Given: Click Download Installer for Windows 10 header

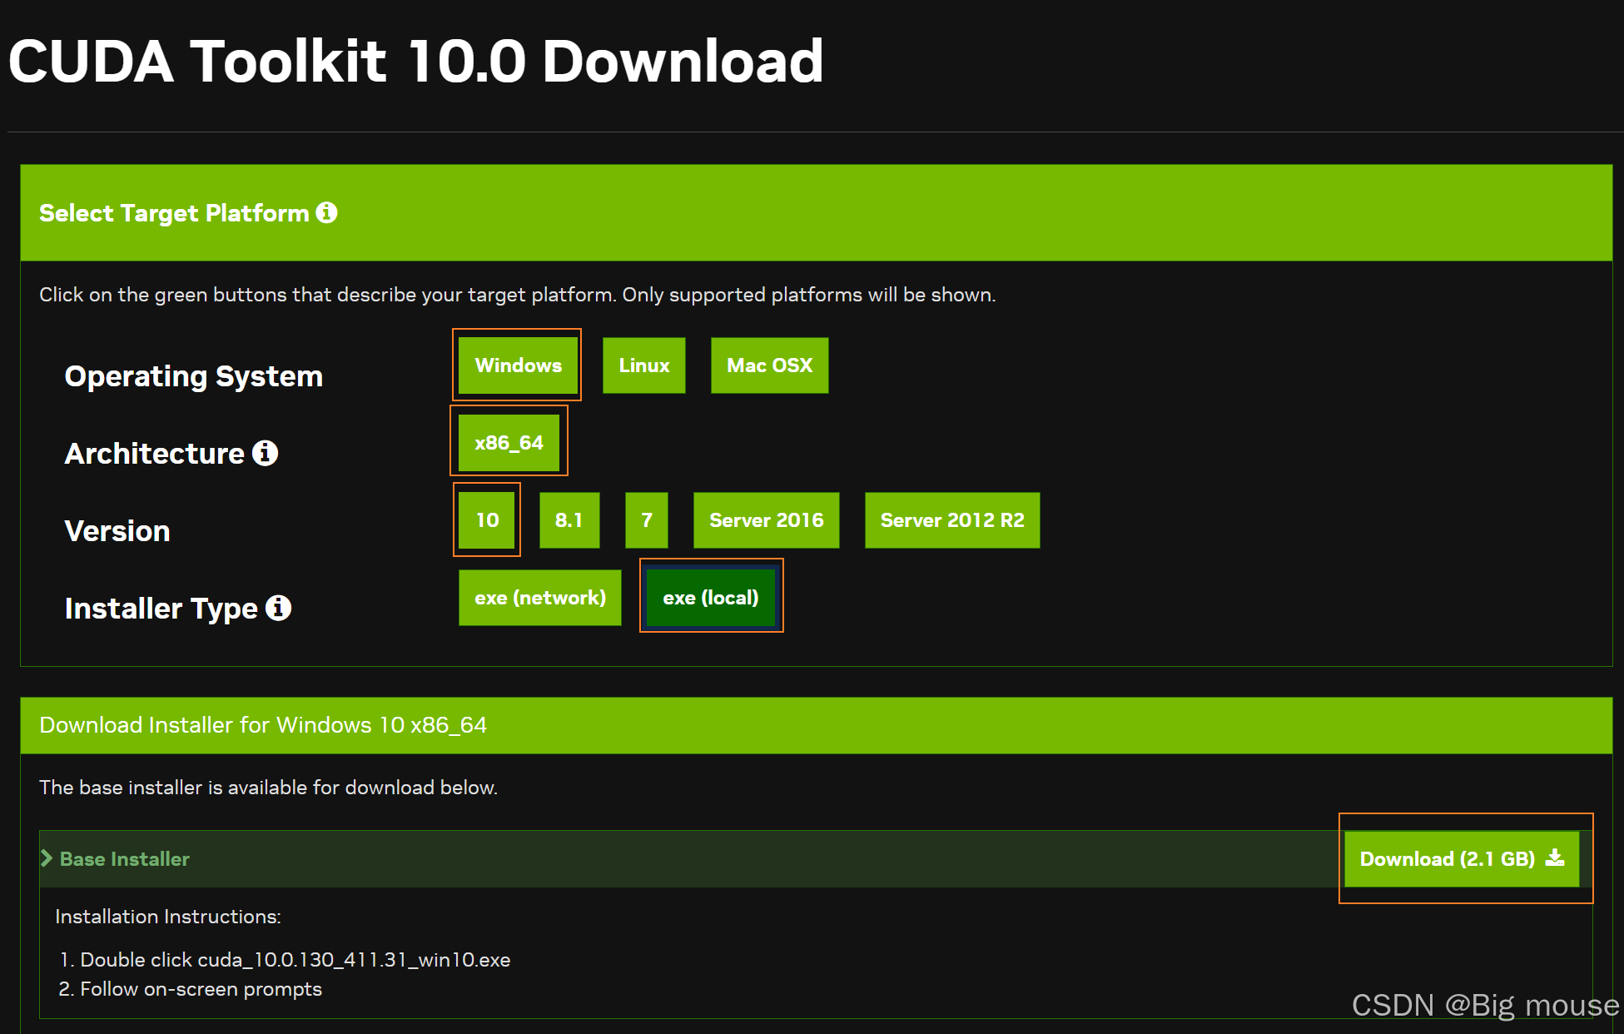Looking at the screenshot, I should coord(263,725).
